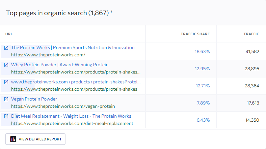Click the info icon next to Top pages title
Viewport: 266px width, 149px height.
[x=112, y=12]
